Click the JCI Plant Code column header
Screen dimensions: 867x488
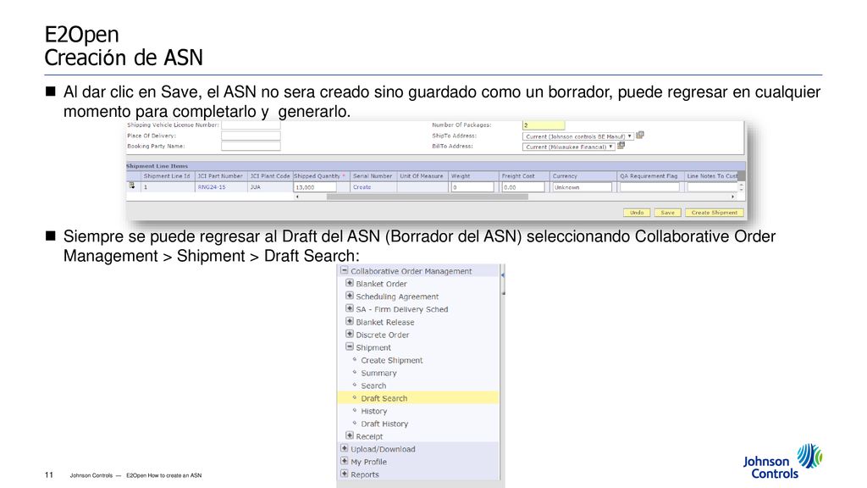(270, 176)
